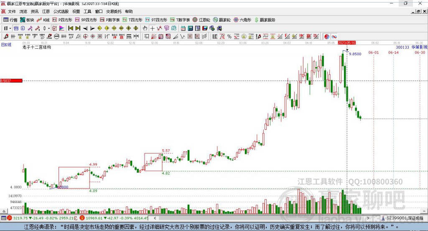Open the 9P四方形 tool

86,20
